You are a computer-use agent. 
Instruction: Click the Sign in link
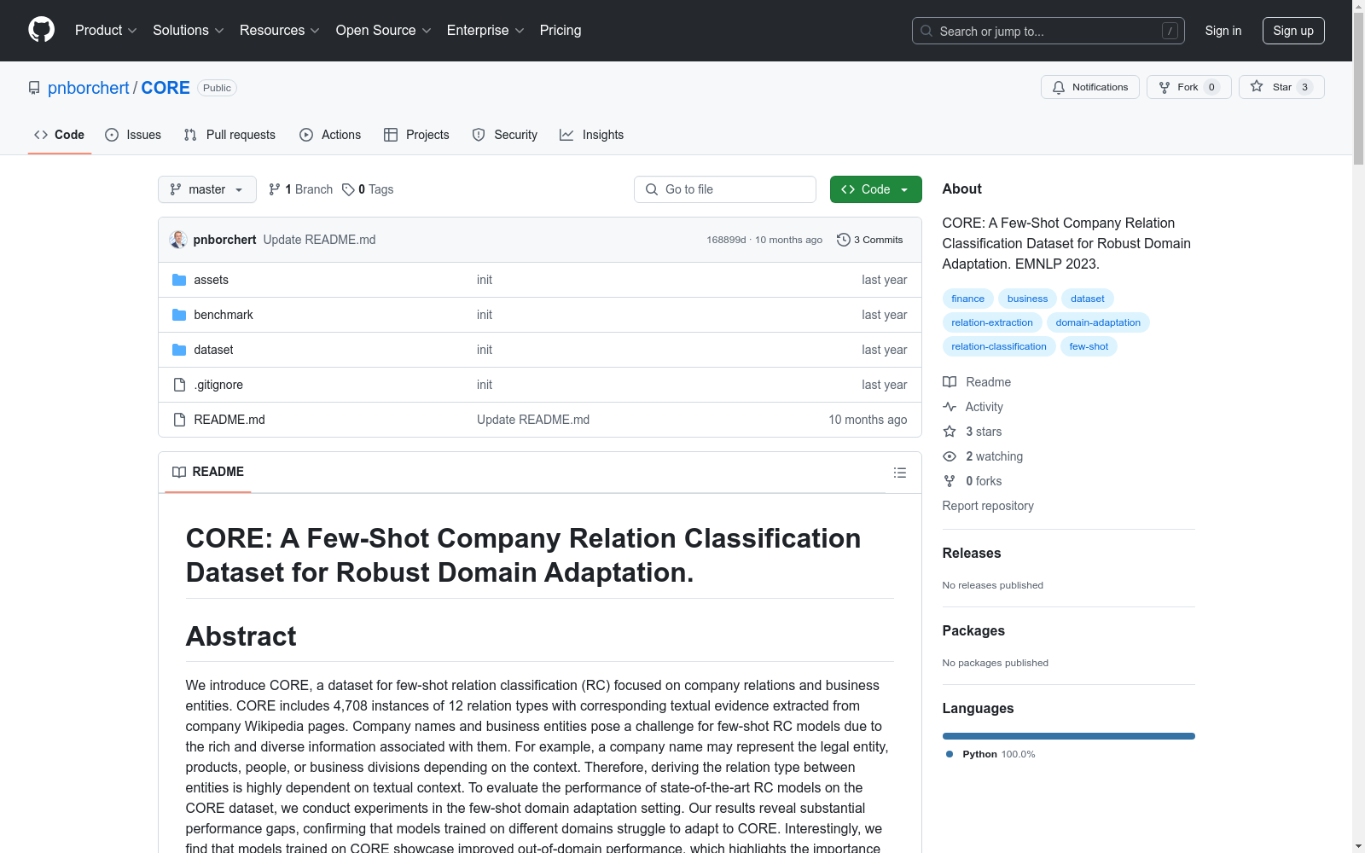point(1223,31)
